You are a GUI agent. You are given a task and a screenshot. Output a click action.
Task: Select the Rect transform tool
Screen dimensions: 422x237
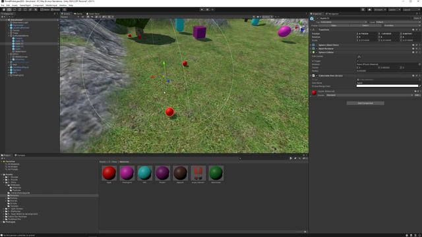click(x=25, y=10)
